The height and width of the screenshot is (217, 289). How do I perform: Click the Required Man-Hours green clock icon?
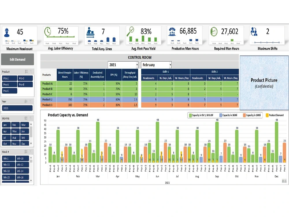pyautogui.click(x=214, y=32)
